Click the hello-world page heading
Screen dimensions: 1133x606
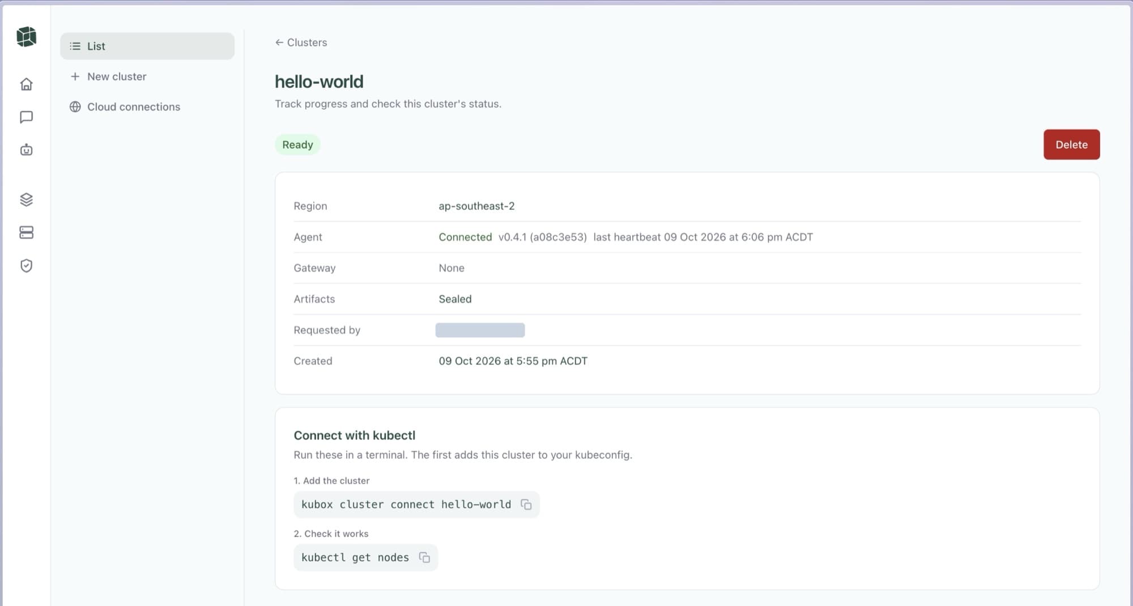pyautogui.click(x=319, y=82)
